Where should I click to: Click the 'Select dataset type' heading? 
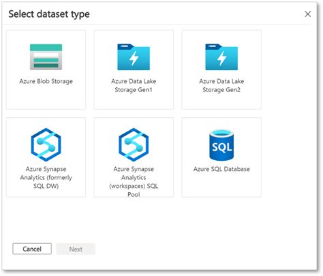[49, 14]
